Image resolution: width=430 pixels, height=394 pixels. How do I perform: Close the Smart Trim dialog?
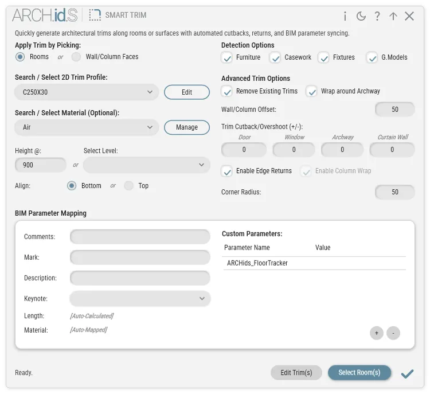coord(409,16)
